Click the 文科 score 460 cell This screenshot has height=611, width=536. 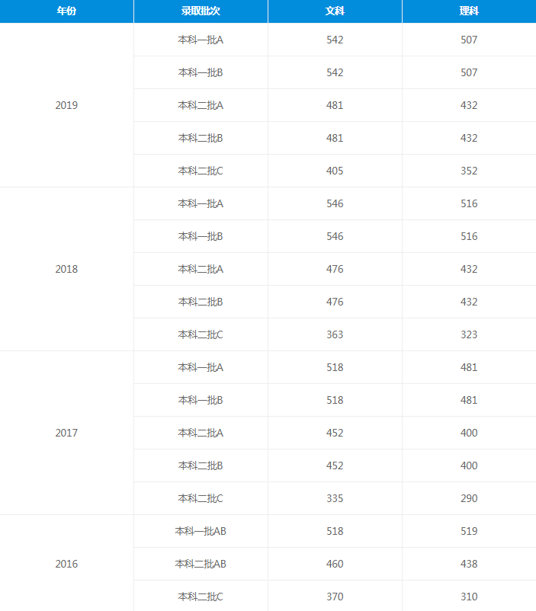(335, 564)
